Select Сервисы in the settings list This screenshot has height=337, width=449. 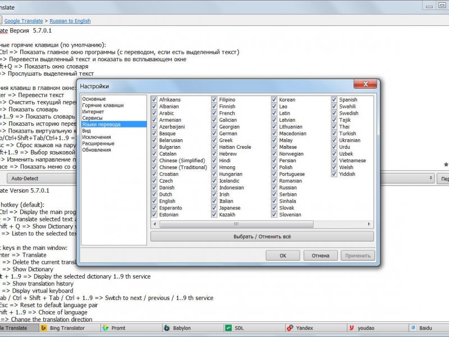click(92, 118)
